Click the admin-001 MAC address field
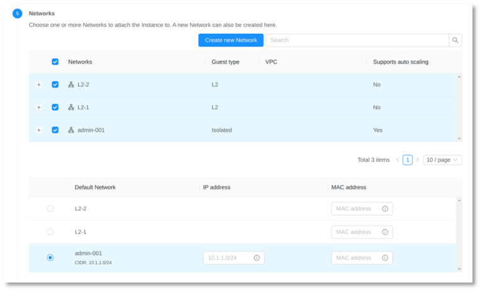 tap(362, 258)
